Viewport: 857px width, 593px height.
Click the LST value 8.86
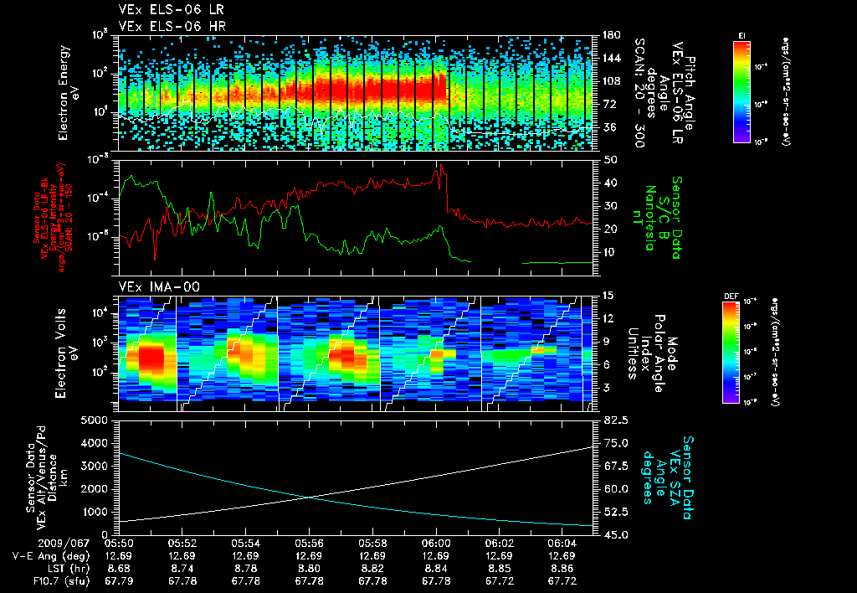(x=562, y=569)
